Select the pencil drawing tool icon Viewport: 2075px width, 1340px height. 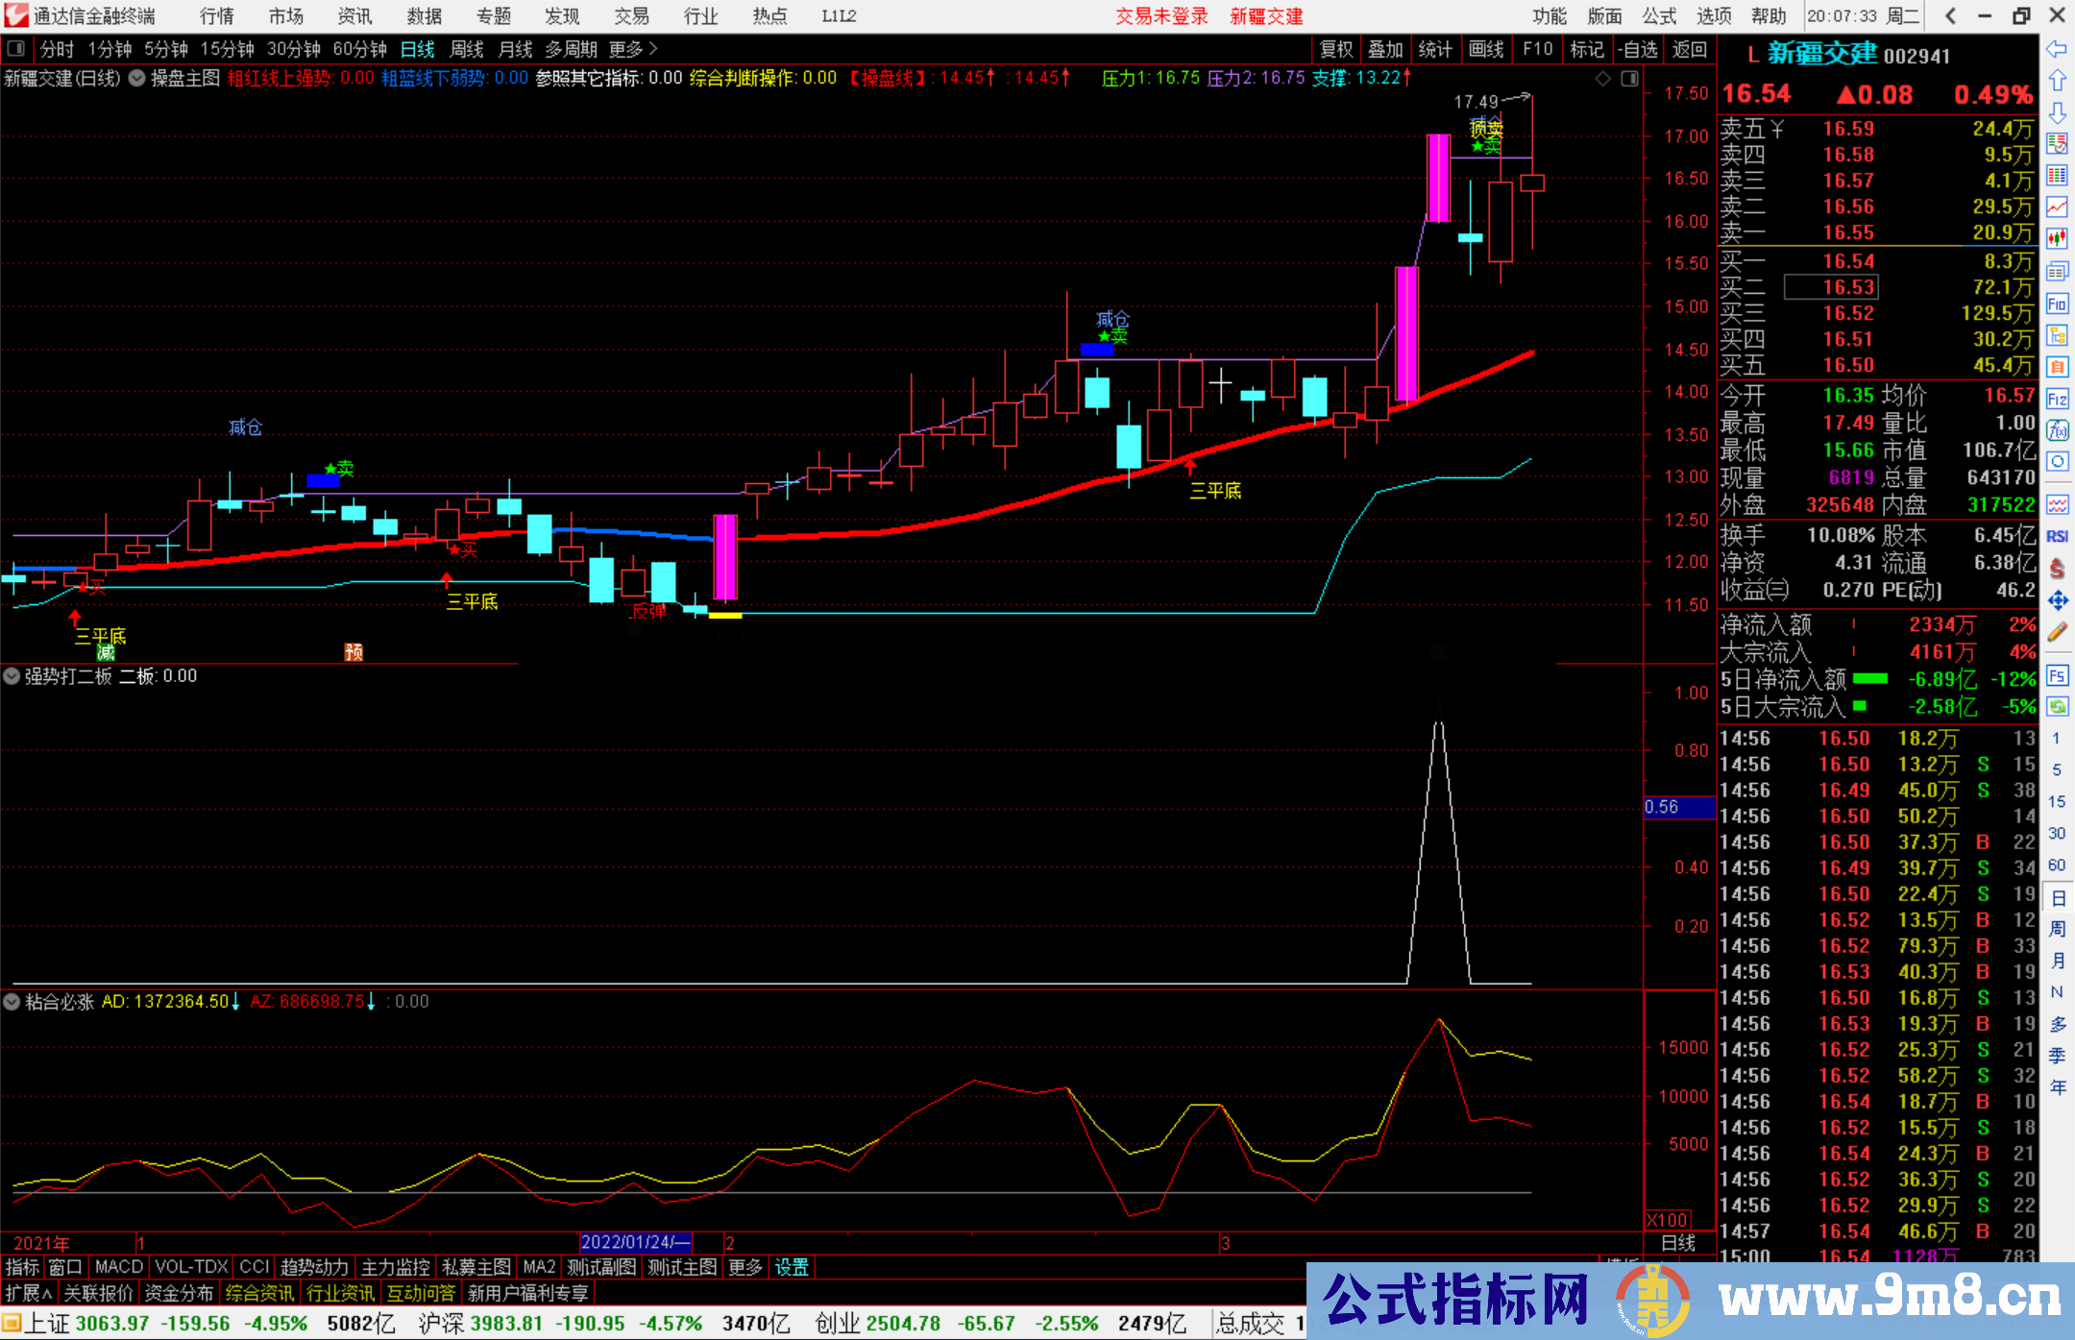click(x=2057, y=632)
